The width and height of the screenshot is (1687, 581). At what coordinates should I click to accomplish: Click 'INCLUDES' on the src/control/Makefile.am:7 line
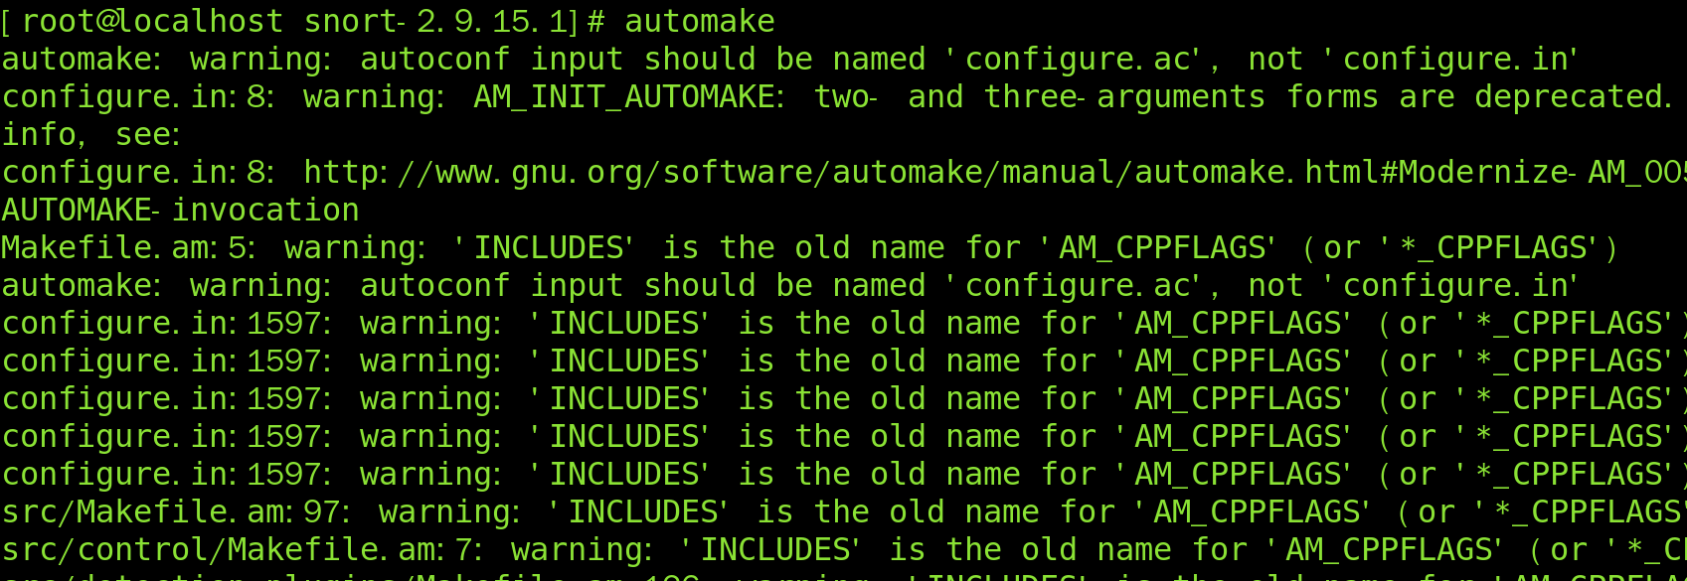point(776,549)
